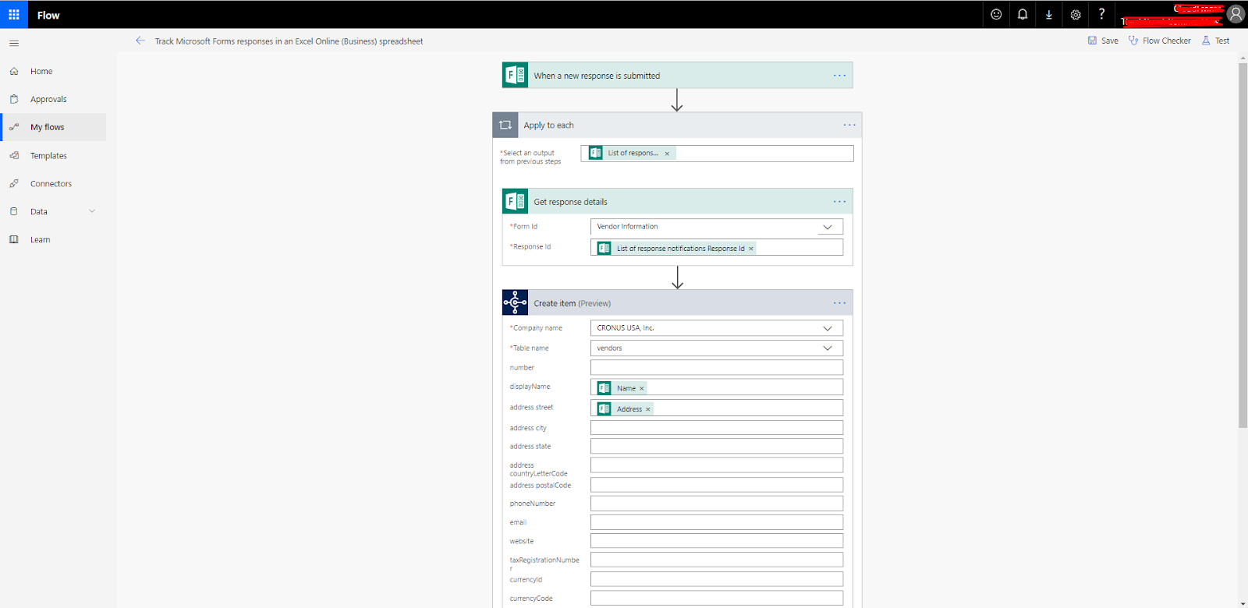Open Learn in the sidebar
Viewport: 1248px width, 608px height.
(x=53, y=239)
